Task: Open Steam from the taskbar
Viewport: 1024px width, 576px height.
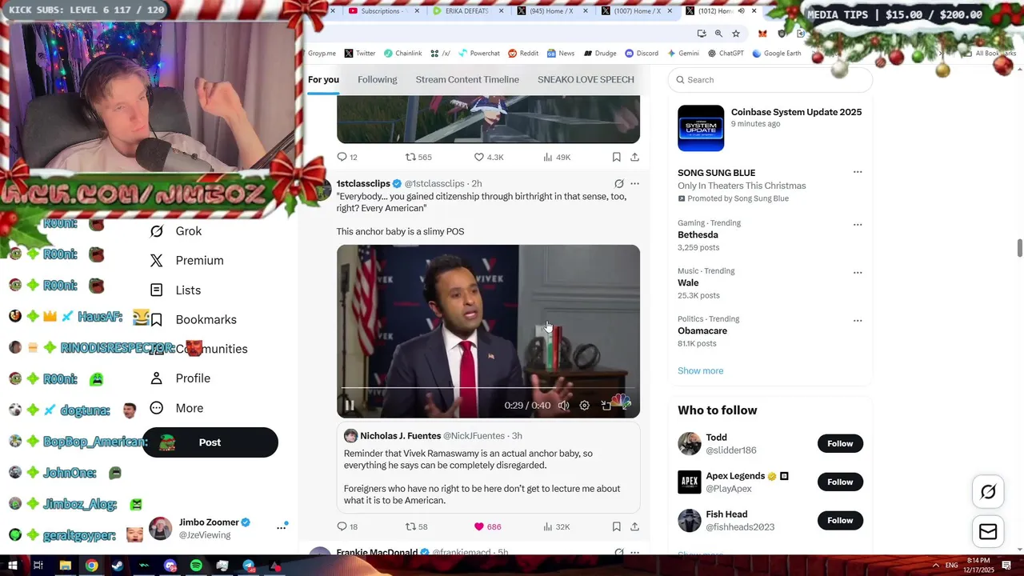Action: coord(118,566)
